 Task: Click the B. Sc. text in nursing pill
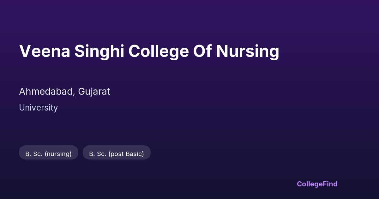click(x=34, y=154)
